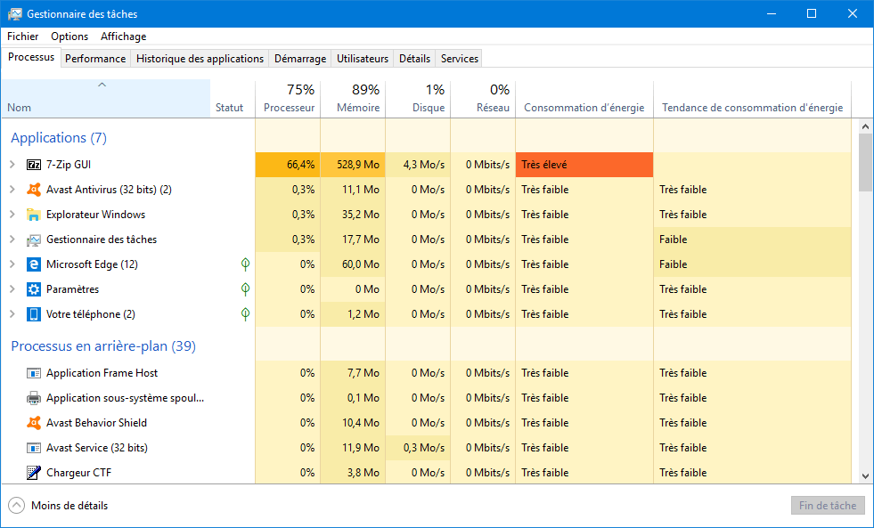Expand the Paramètres process row
Viewport: 874px width, 528px height.
12,289
